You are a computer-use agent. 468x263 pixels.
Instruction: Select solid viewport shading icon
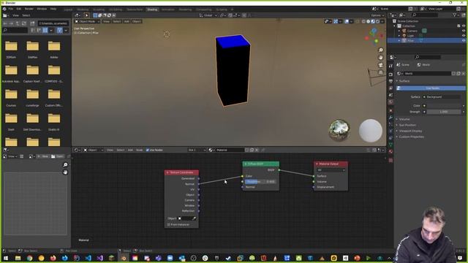[x=368, y=21]
